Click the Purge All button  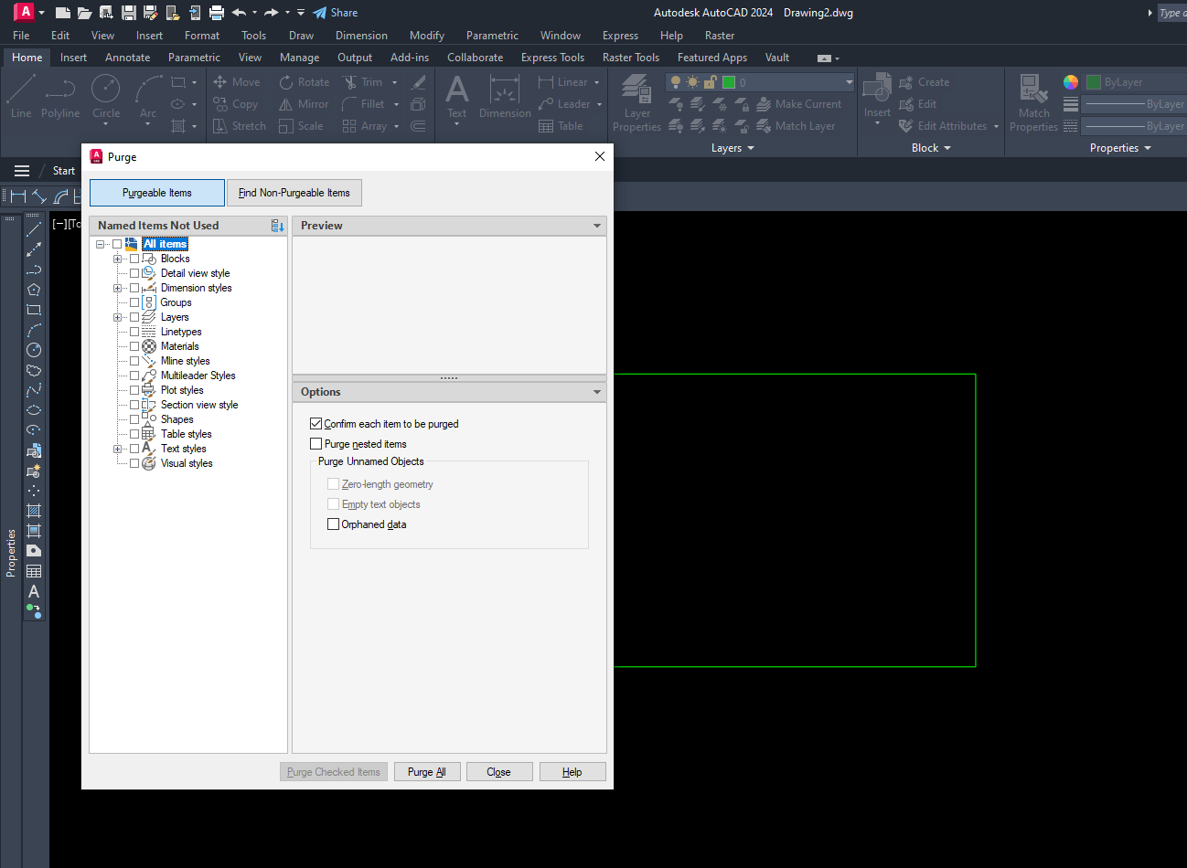click(427, 772)
